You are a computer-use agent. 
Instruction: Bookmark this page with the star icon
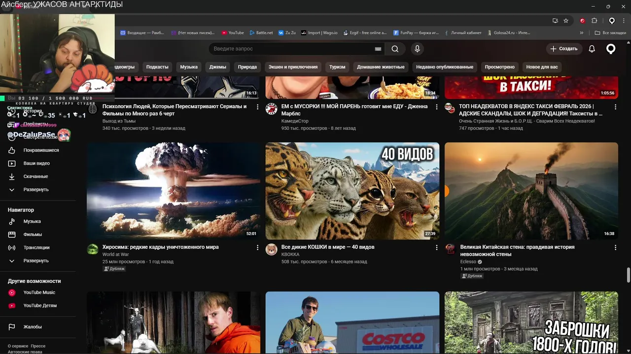pos(566,21)
